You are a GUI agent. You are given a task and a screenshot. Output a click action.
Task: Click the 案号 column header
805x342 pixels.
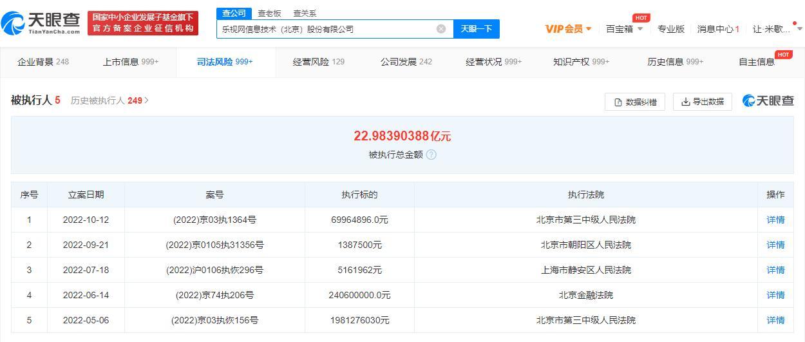click(214, 195)
